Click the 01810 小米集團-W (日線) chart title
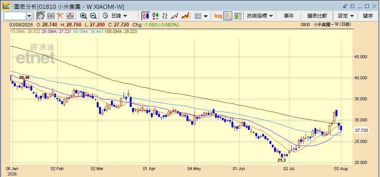 (326, 25)
